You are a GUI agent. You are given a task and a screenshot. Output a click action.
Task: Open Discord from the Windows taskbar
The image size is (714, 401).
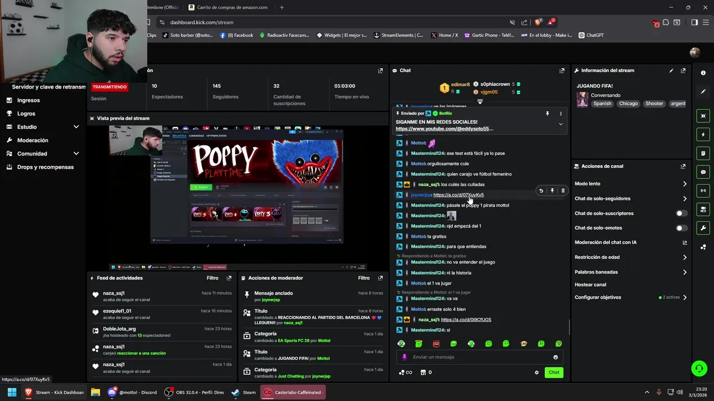(x=133, y=393)
